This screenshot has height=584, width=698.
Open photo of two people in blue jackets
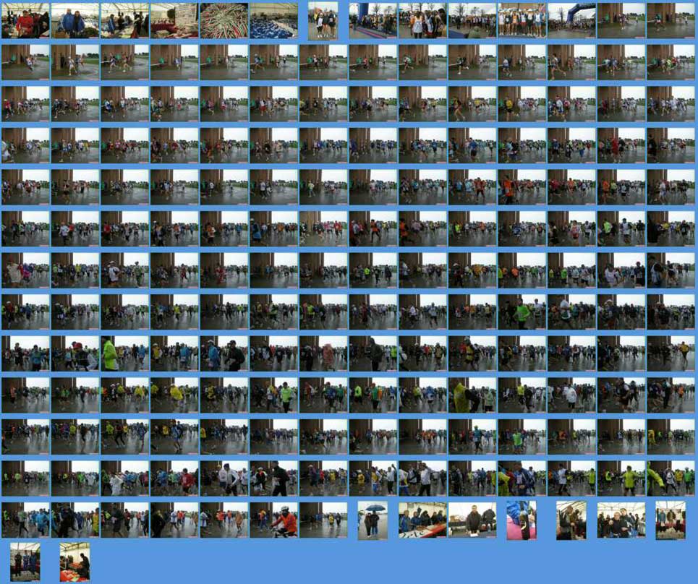click(75, 20)
